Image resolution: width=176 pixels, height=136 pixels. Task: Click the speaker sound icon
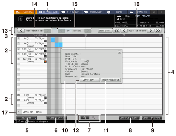pos(154,12)
